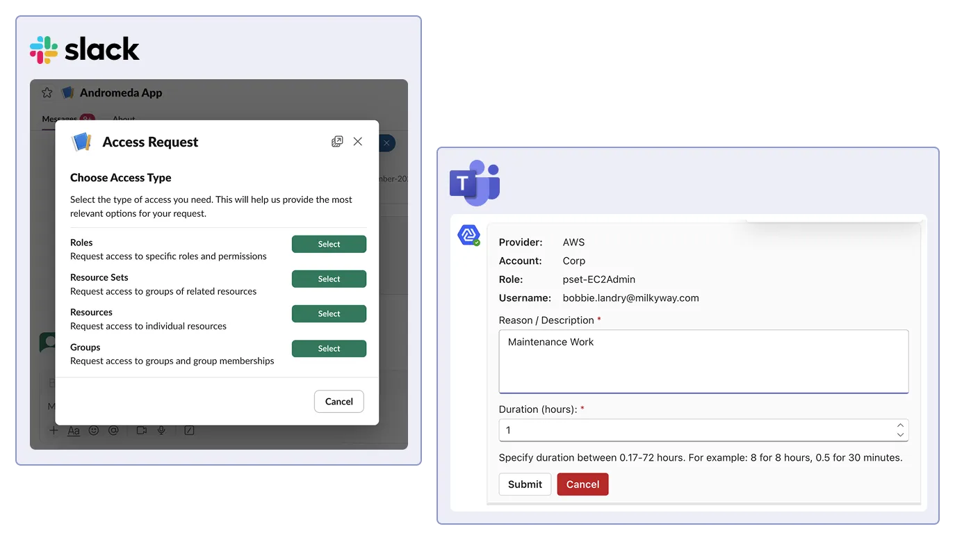Click the green avatar in Slack message list
955x540 pixels.
coord(47,341)
